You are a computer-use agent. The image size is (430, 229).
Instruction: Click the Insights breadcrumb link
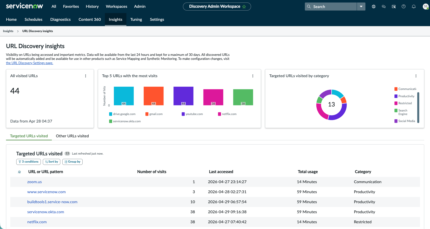click(x=8, y=31)
